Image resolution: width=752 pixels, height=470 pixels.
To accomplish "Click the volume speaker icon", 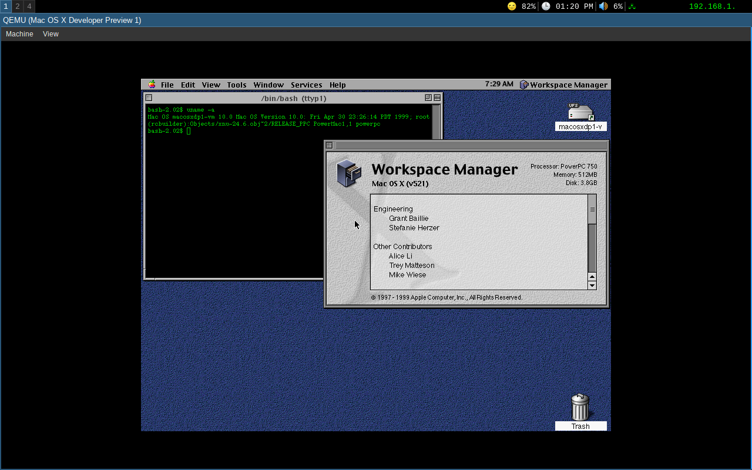I will pos(603,6).
